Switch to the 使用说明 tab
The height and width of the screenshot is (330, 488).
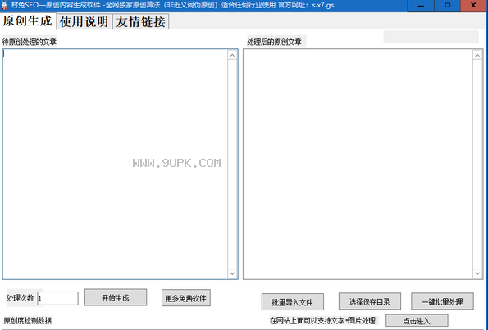click(x=84, y=21)
